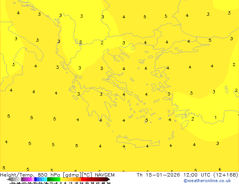Pick the bright green legend swatch

[x=59, y=179]
